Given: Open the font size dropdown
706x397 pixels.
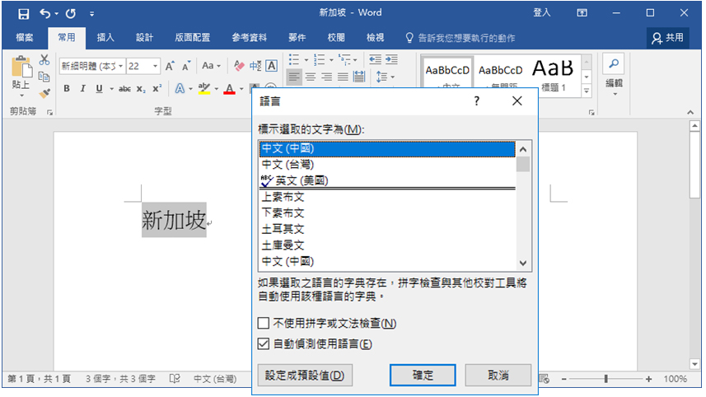Looking at the screenshot, I should pyautogui.click(x=155, y=66).
